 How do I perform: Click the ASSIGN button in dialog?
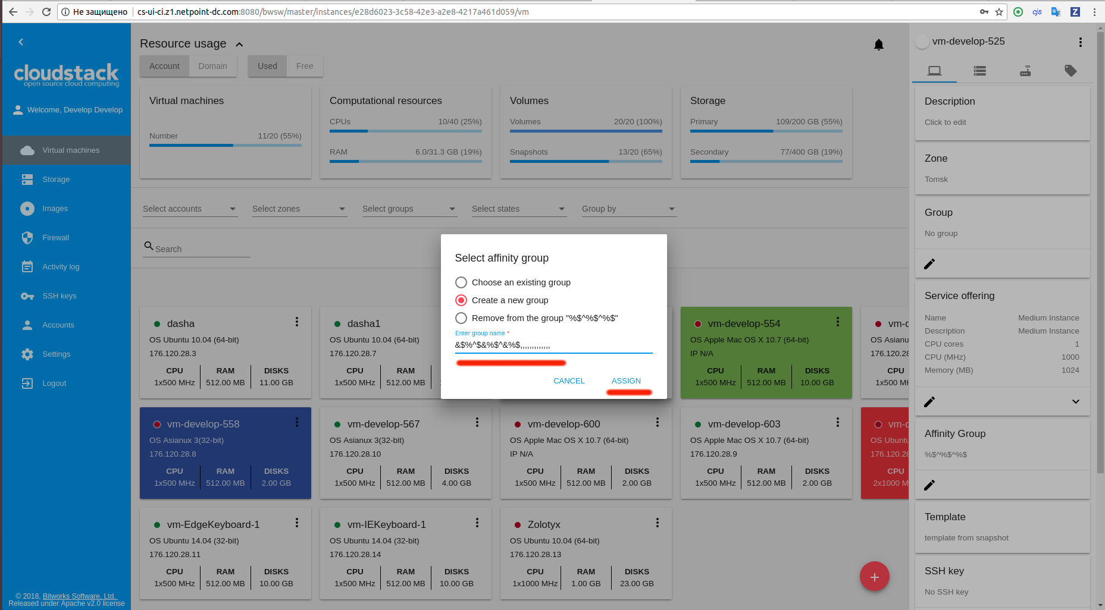(x=626, y=381)
